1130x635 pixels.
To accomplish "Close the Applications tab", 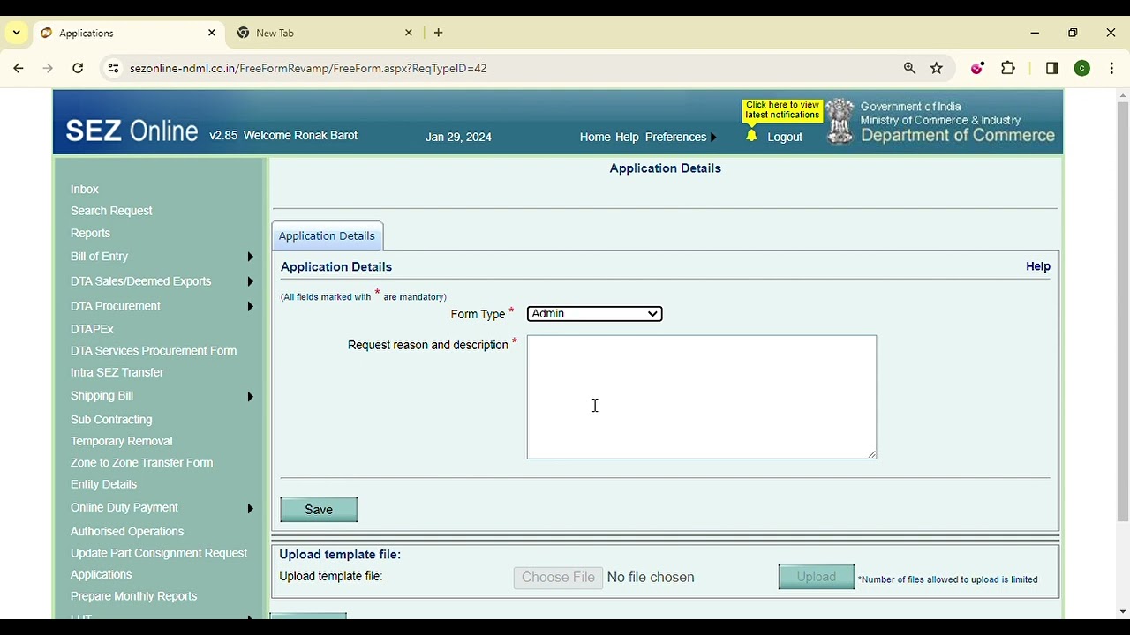I will pos(212,33).
